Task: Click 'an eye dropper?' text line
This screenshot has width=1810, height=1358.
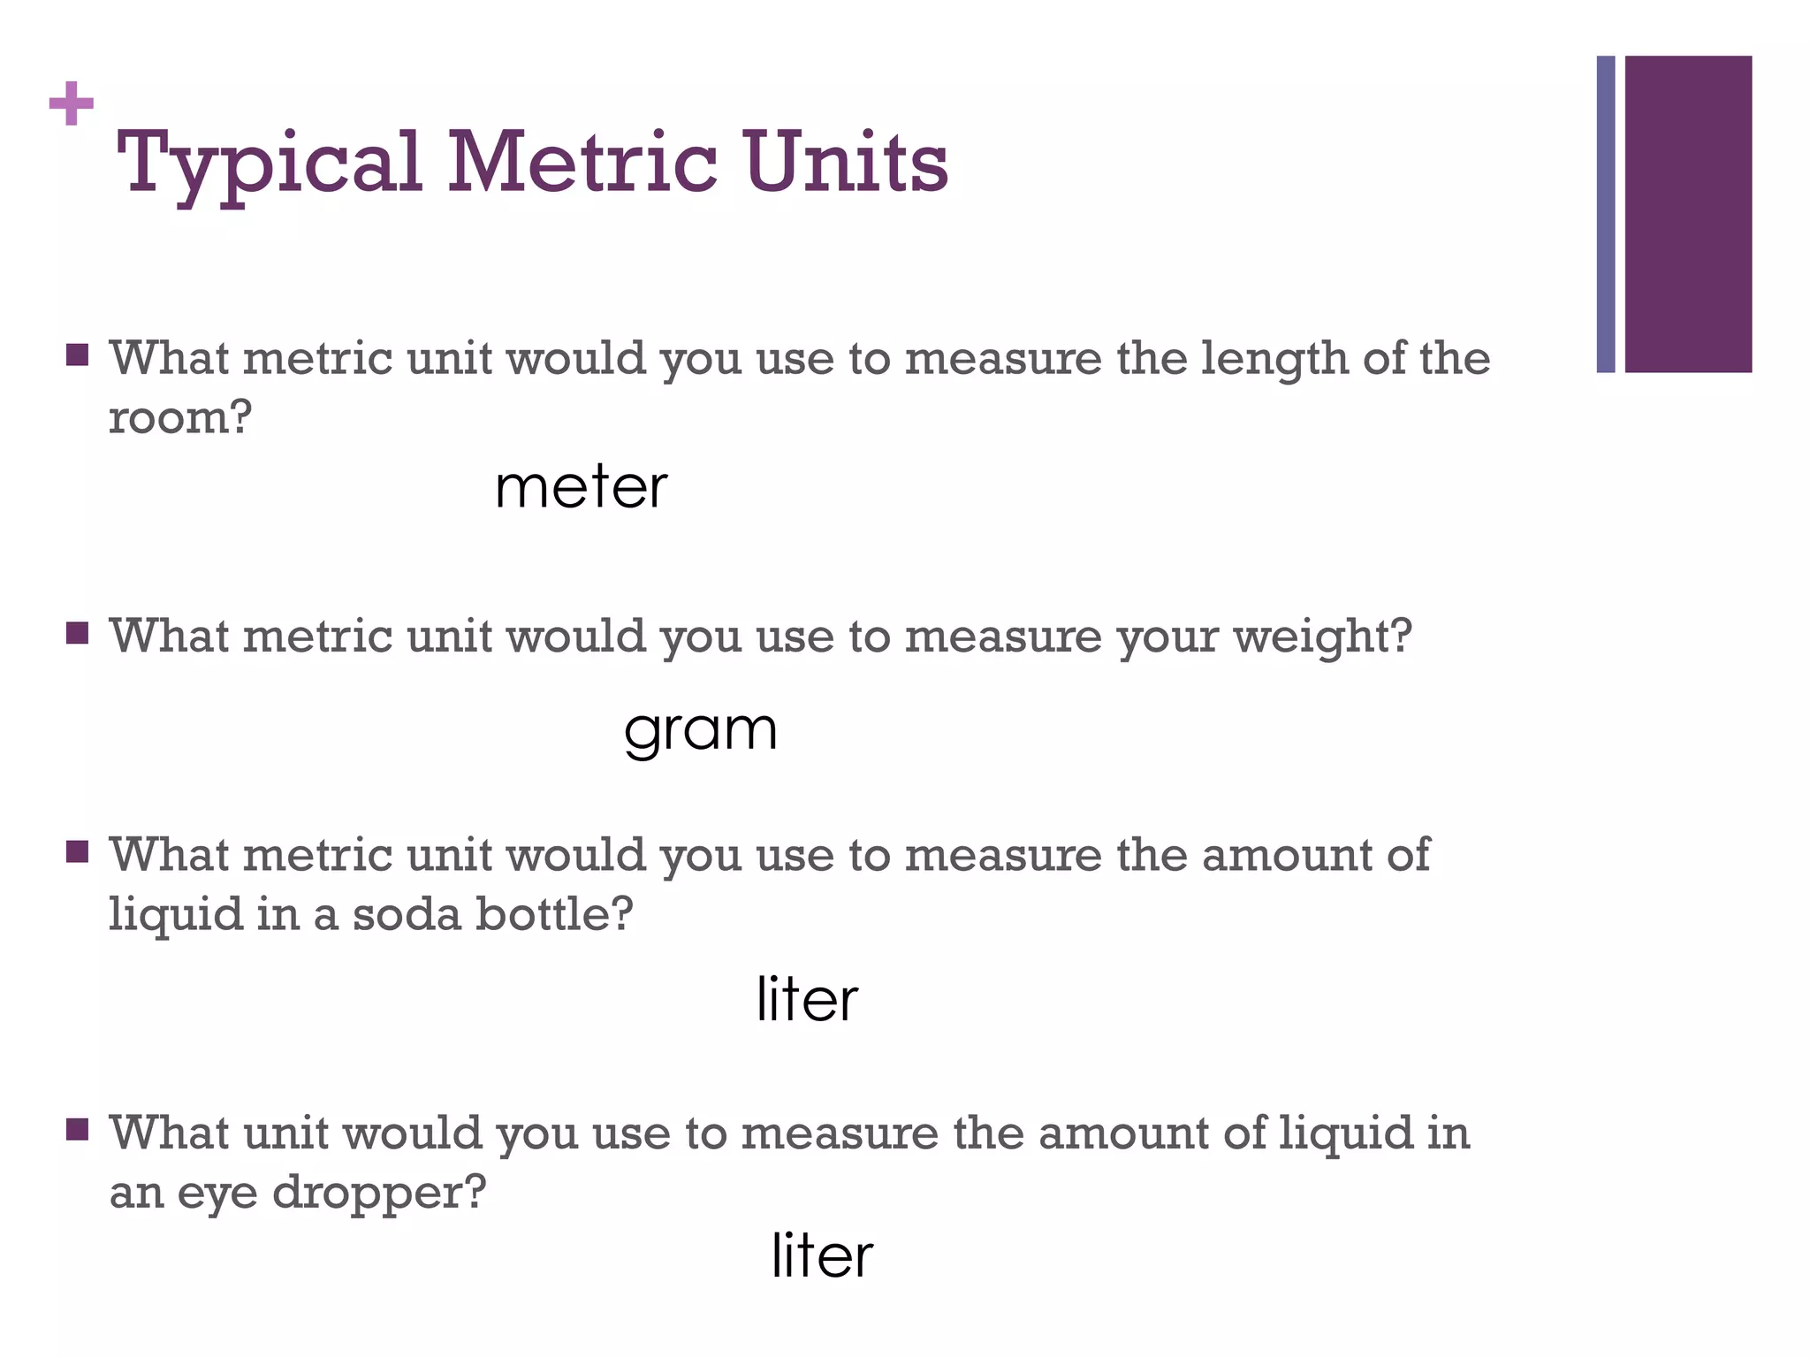Action: coord(298,1193)
